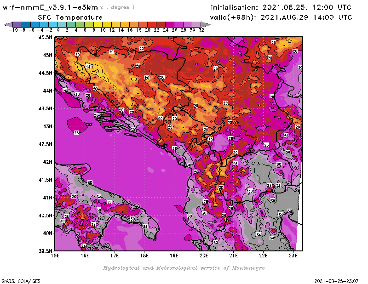Click the 41N latitude label
This screenshot has height=284, width=368.
click(47, 198)
